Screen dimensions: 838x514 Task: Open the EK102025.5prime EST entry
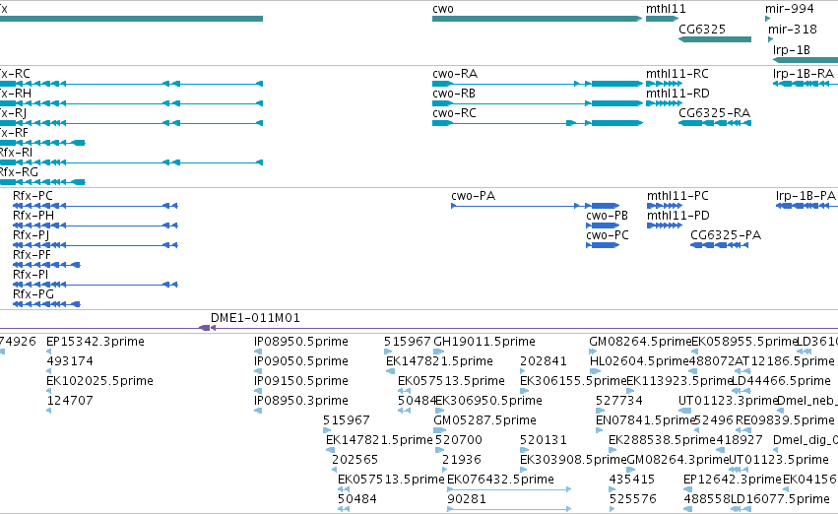(x=99, y=381)
